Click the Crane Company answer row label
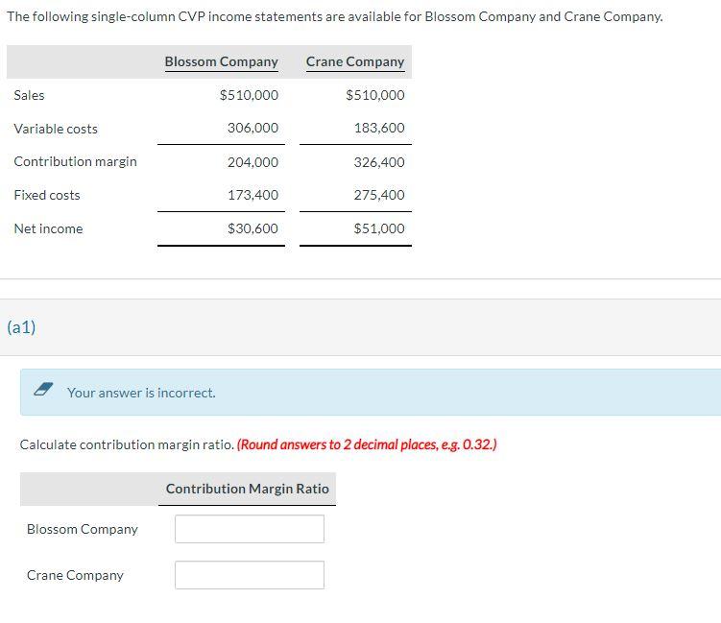 pos(75,575)
